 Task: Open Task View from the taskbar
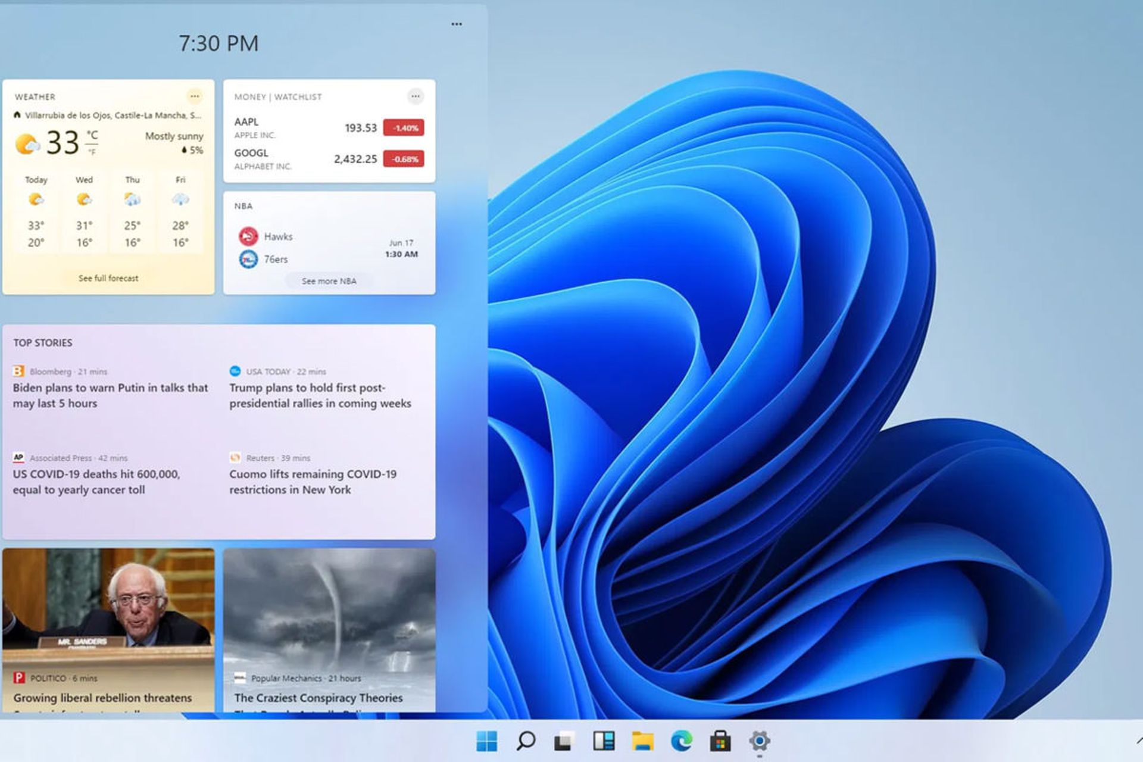tap(564, 741)
